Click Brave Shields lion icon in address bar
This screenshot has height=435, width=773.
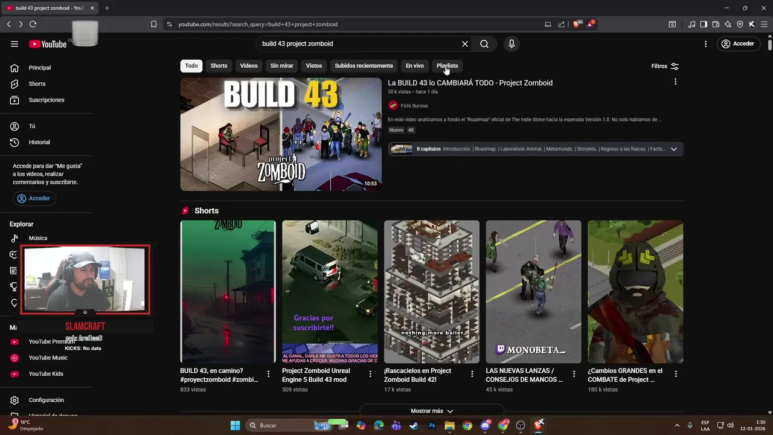(x=576, y=24)
